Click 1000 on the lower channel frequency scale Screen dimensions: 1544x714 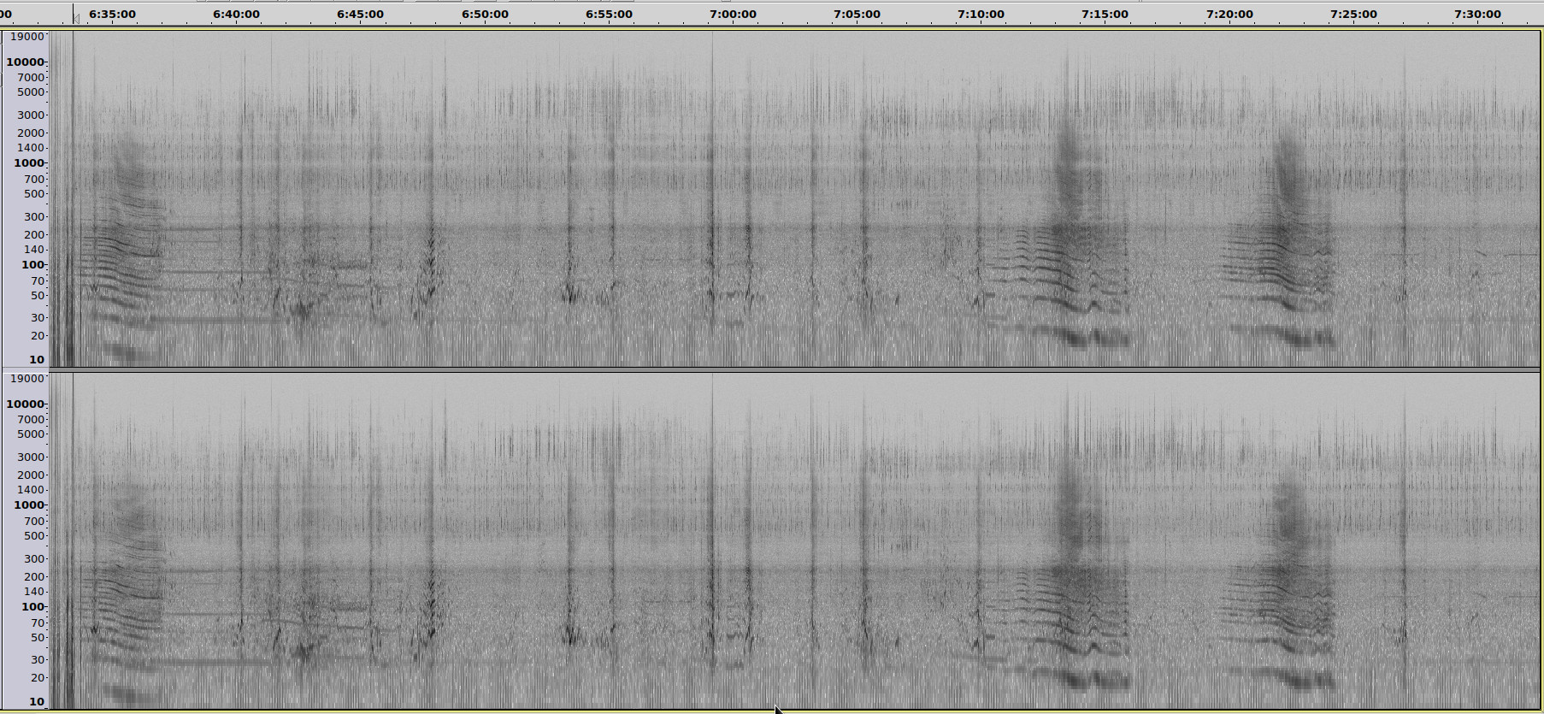[29, 505]
